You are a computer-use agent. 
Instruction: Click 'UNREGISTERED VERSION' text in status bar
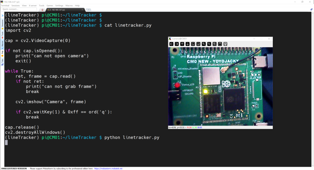tap(14, 169)
